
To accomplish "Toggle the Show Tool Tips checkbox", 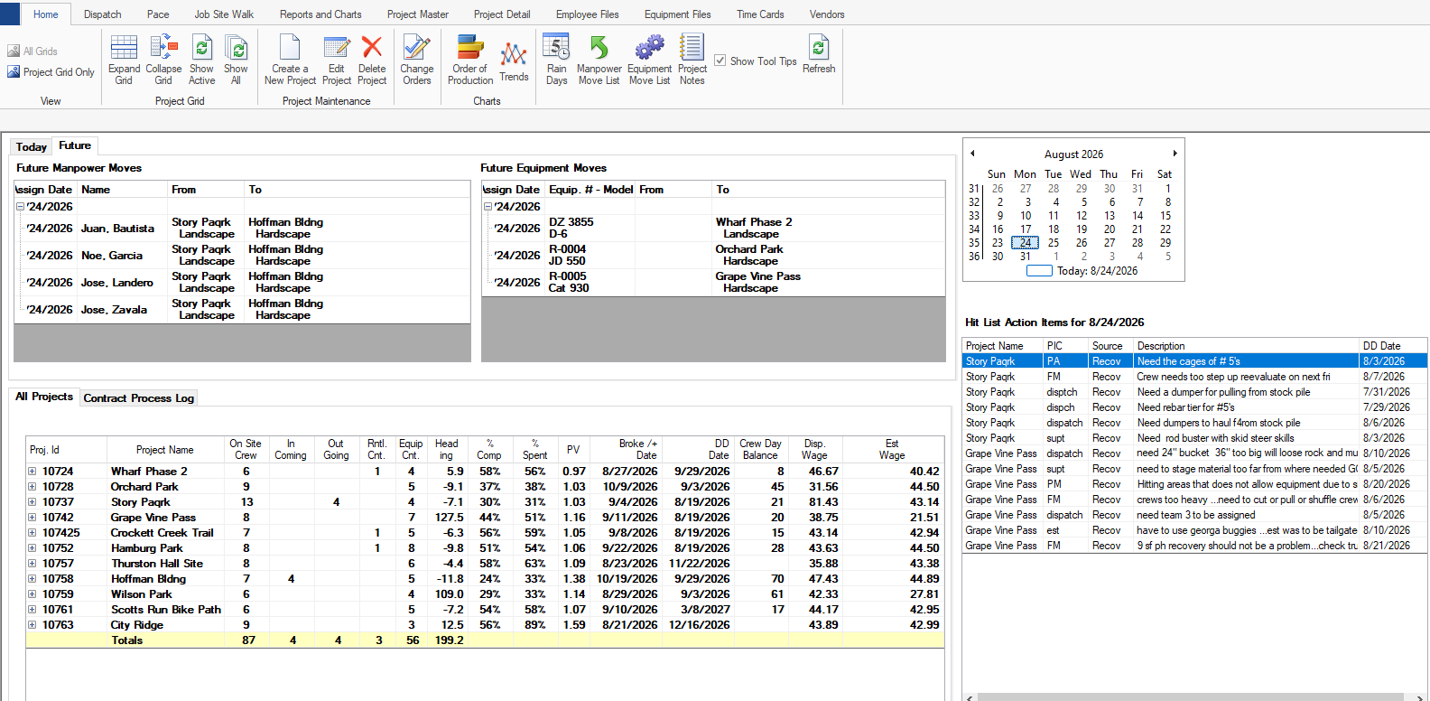I will click(720, 61).
